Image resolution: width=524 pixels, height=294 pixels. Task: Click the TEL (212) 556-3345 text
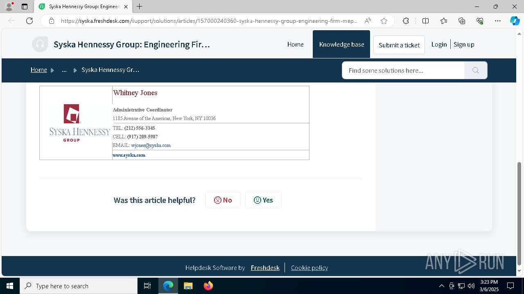134,128
